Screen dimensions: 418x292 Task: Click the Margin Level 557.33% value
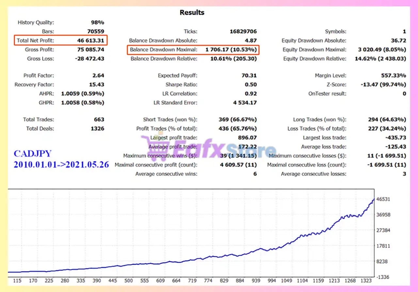click(393, 76)
